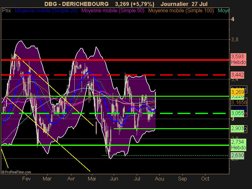Click the 3,8 tick on the price axis
Image resolution: width=252 pixels, height=189 pixels.
pyautogui.click(x=235, y=40)
